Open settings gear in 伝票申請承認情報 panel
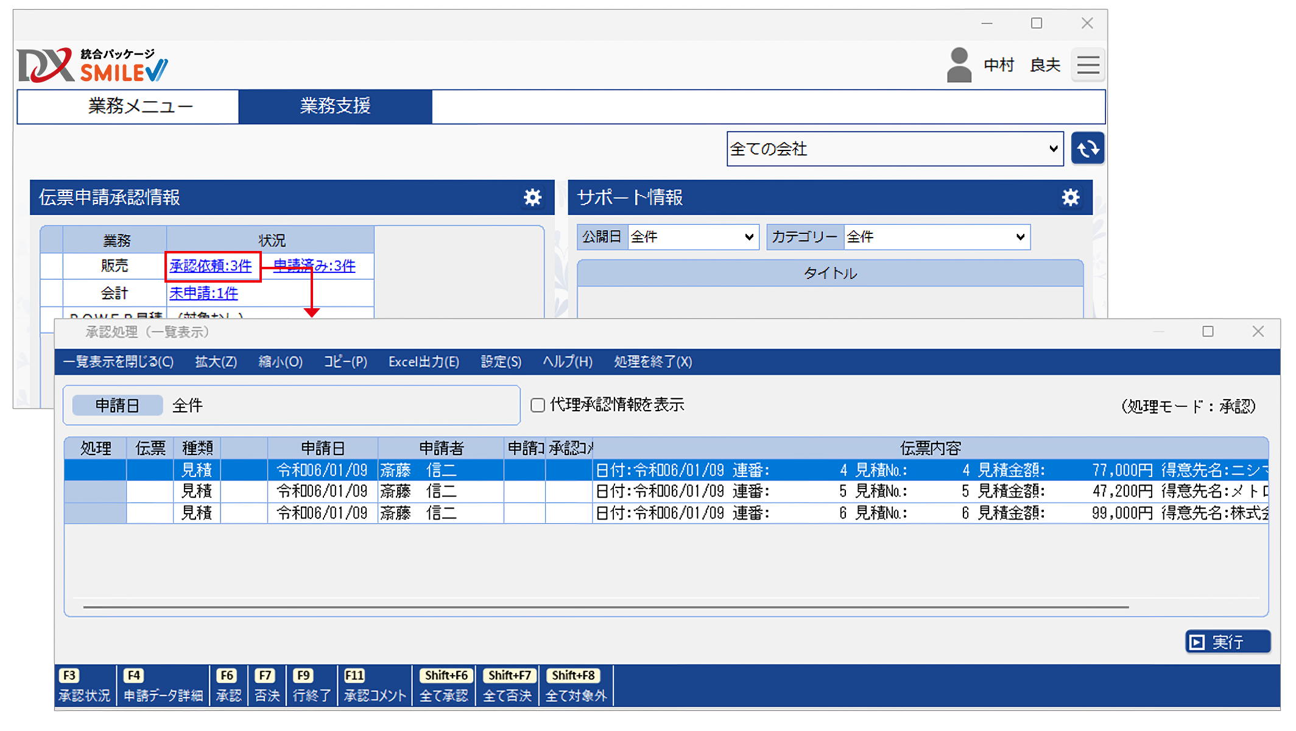The height and width of the screenshot is (731, 1296). pyautogui.click(x=532, y=197)
